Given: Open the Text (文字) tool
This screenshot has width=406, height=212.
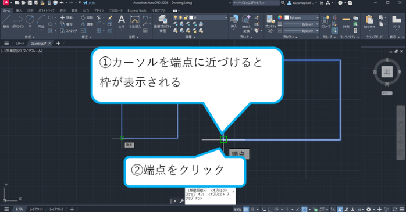Looking at the screenshot, I should pos(122,22).
